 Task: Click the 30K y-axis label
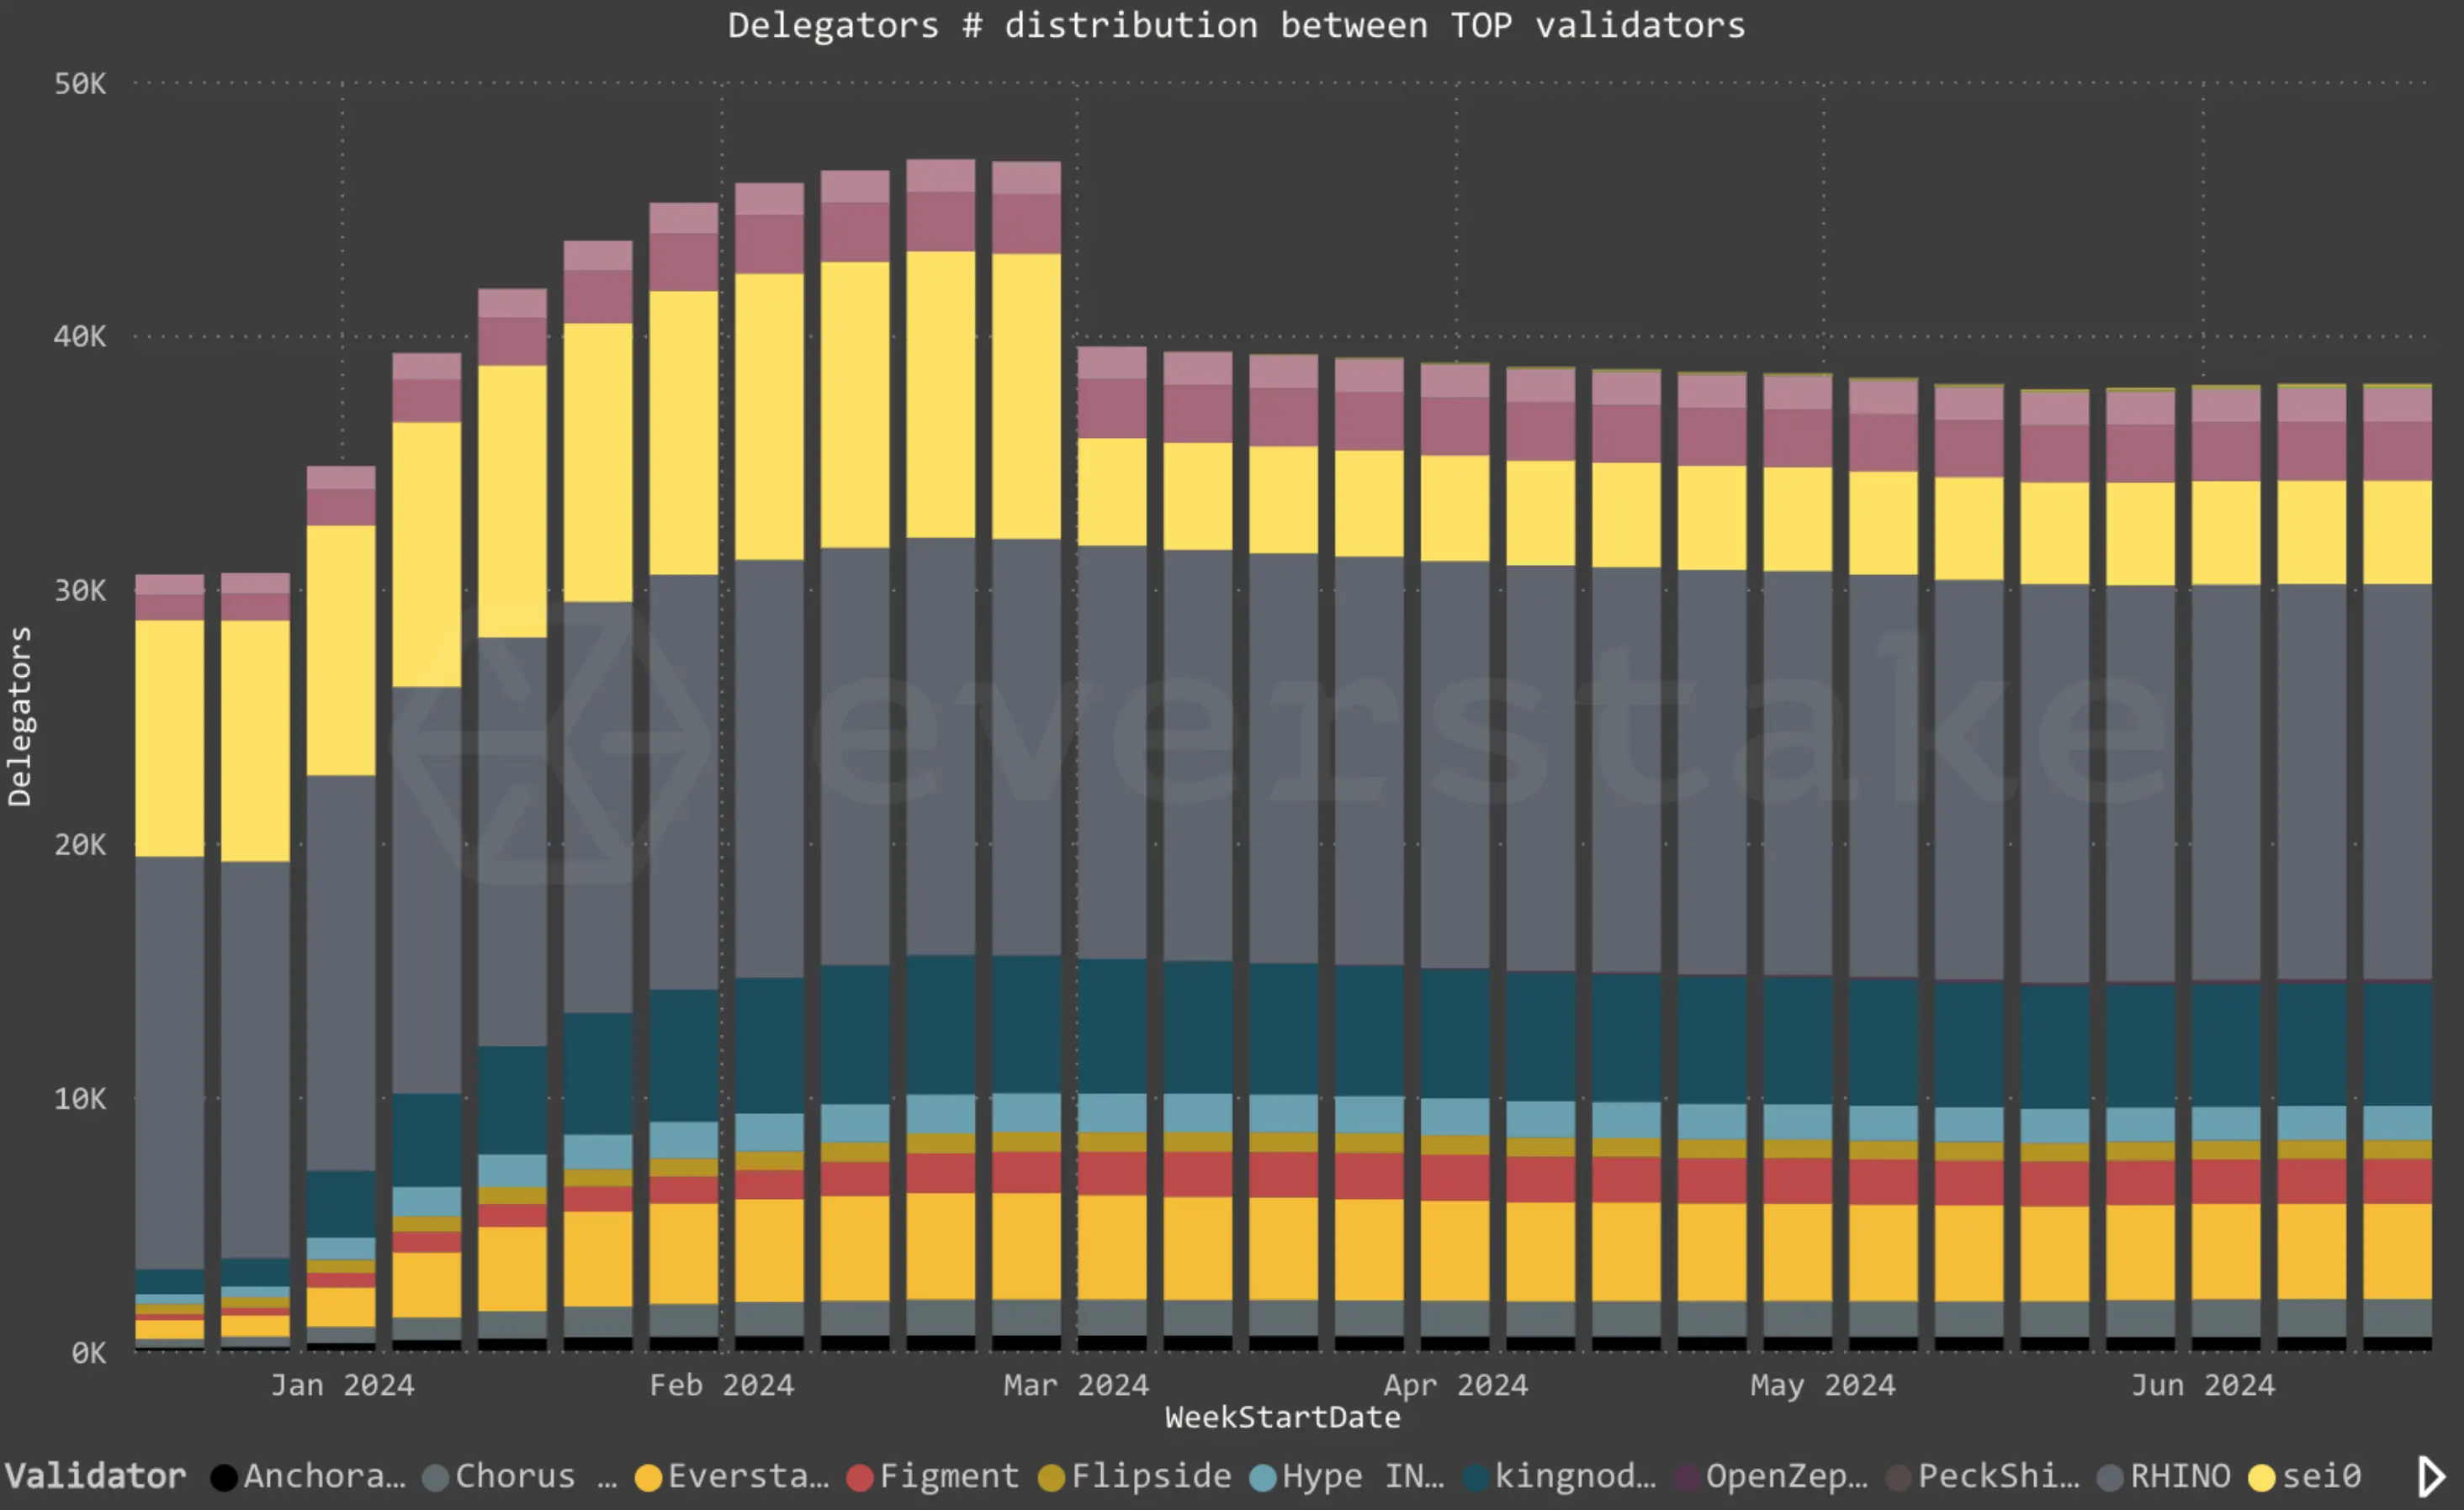[80, 590]
